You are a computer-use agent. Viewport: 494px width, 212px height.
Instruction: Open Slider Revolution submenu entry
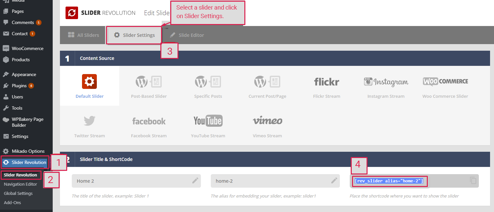click(x=20, y=175)
